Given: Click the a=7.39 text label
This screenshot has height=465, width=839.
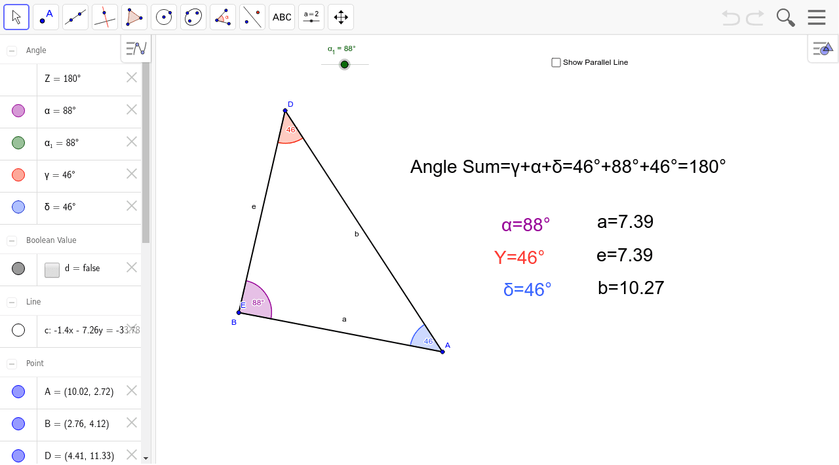Looking at the screenshot, I should (x=625, y=222).
